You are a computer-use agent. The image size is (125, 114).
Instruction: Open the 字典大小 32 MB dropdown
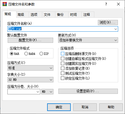pos(30,80)
